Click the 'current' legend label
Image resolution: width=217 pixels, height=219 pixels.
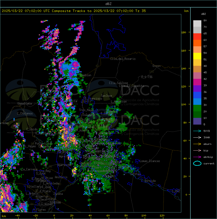coord(209,164)
